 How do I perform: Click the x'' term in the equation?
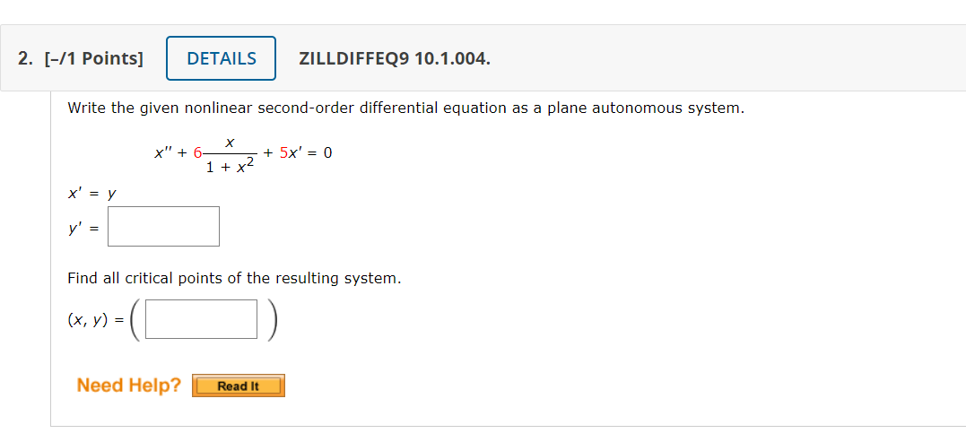[x=162, y=152]
